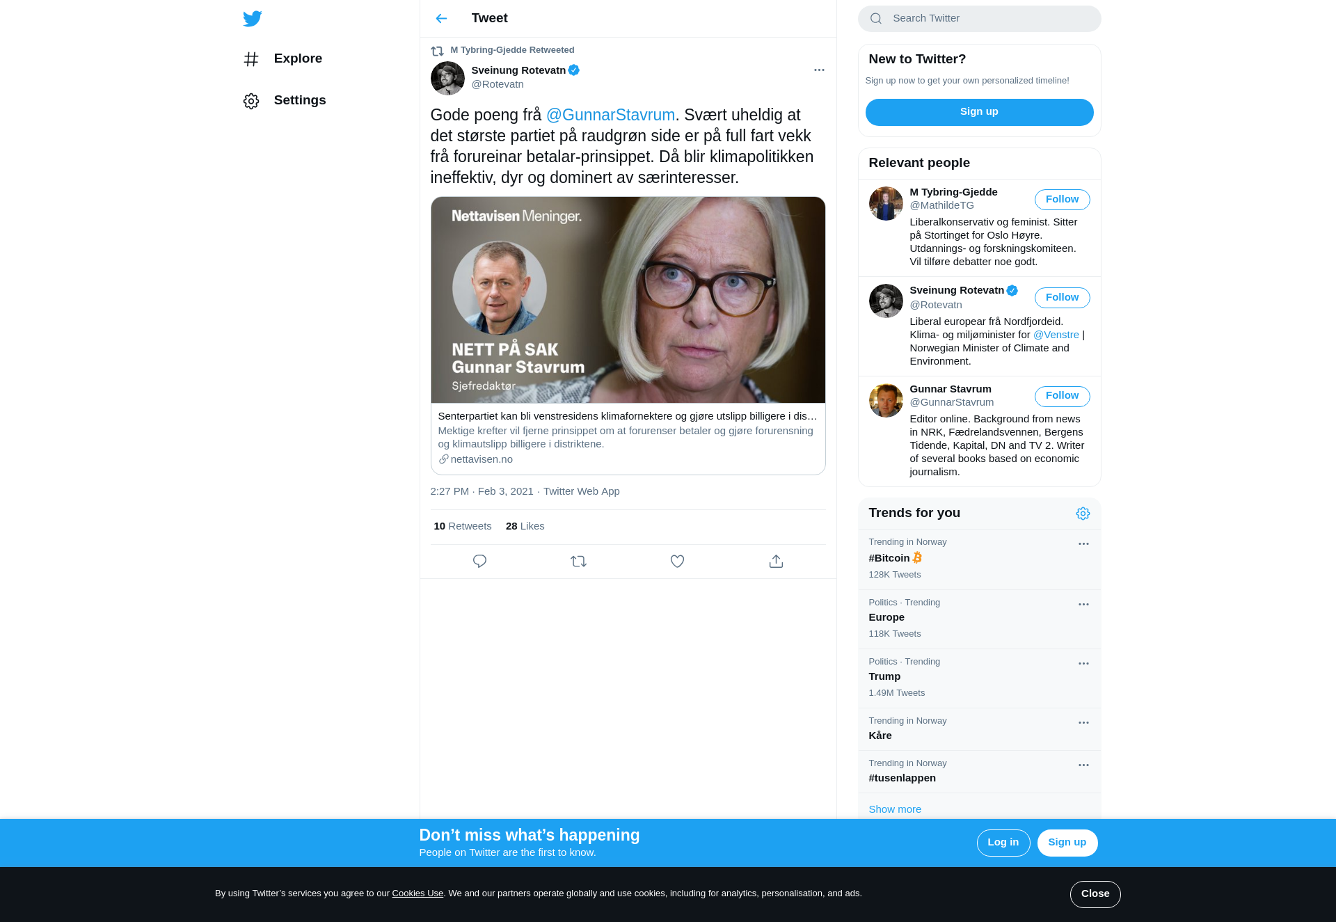Open Settings in the left sidebar
The width and height of the screenshot is (1336, 922).
pyautogui.click(x=285, y=100)
